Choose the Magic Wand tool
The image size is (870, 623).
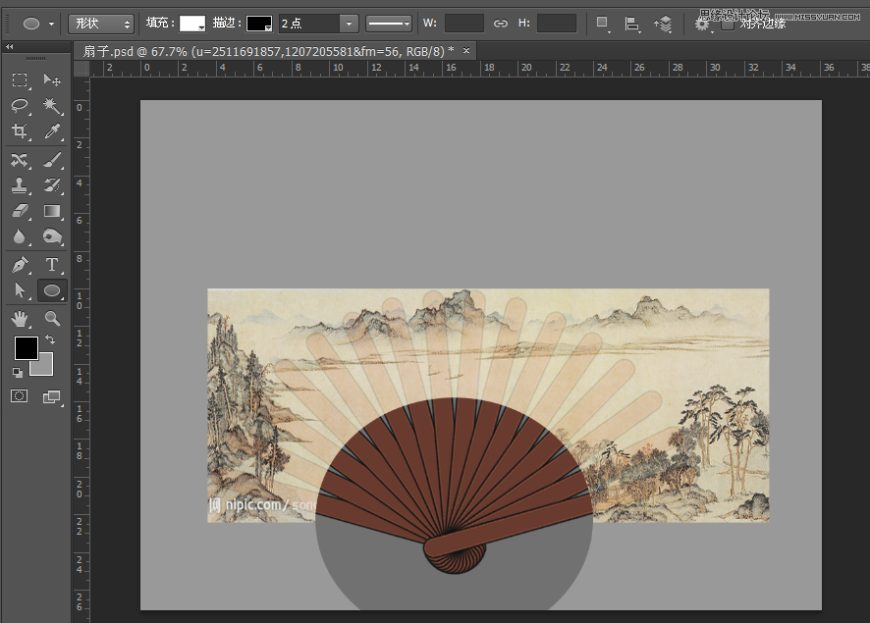52,106
